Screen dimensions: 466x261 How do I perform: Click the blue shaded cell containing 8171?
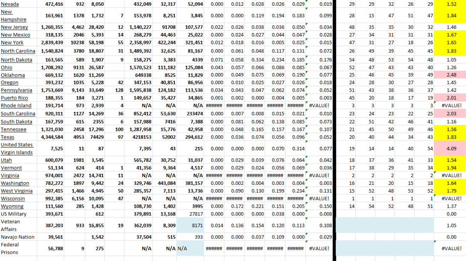pos(191,225)
